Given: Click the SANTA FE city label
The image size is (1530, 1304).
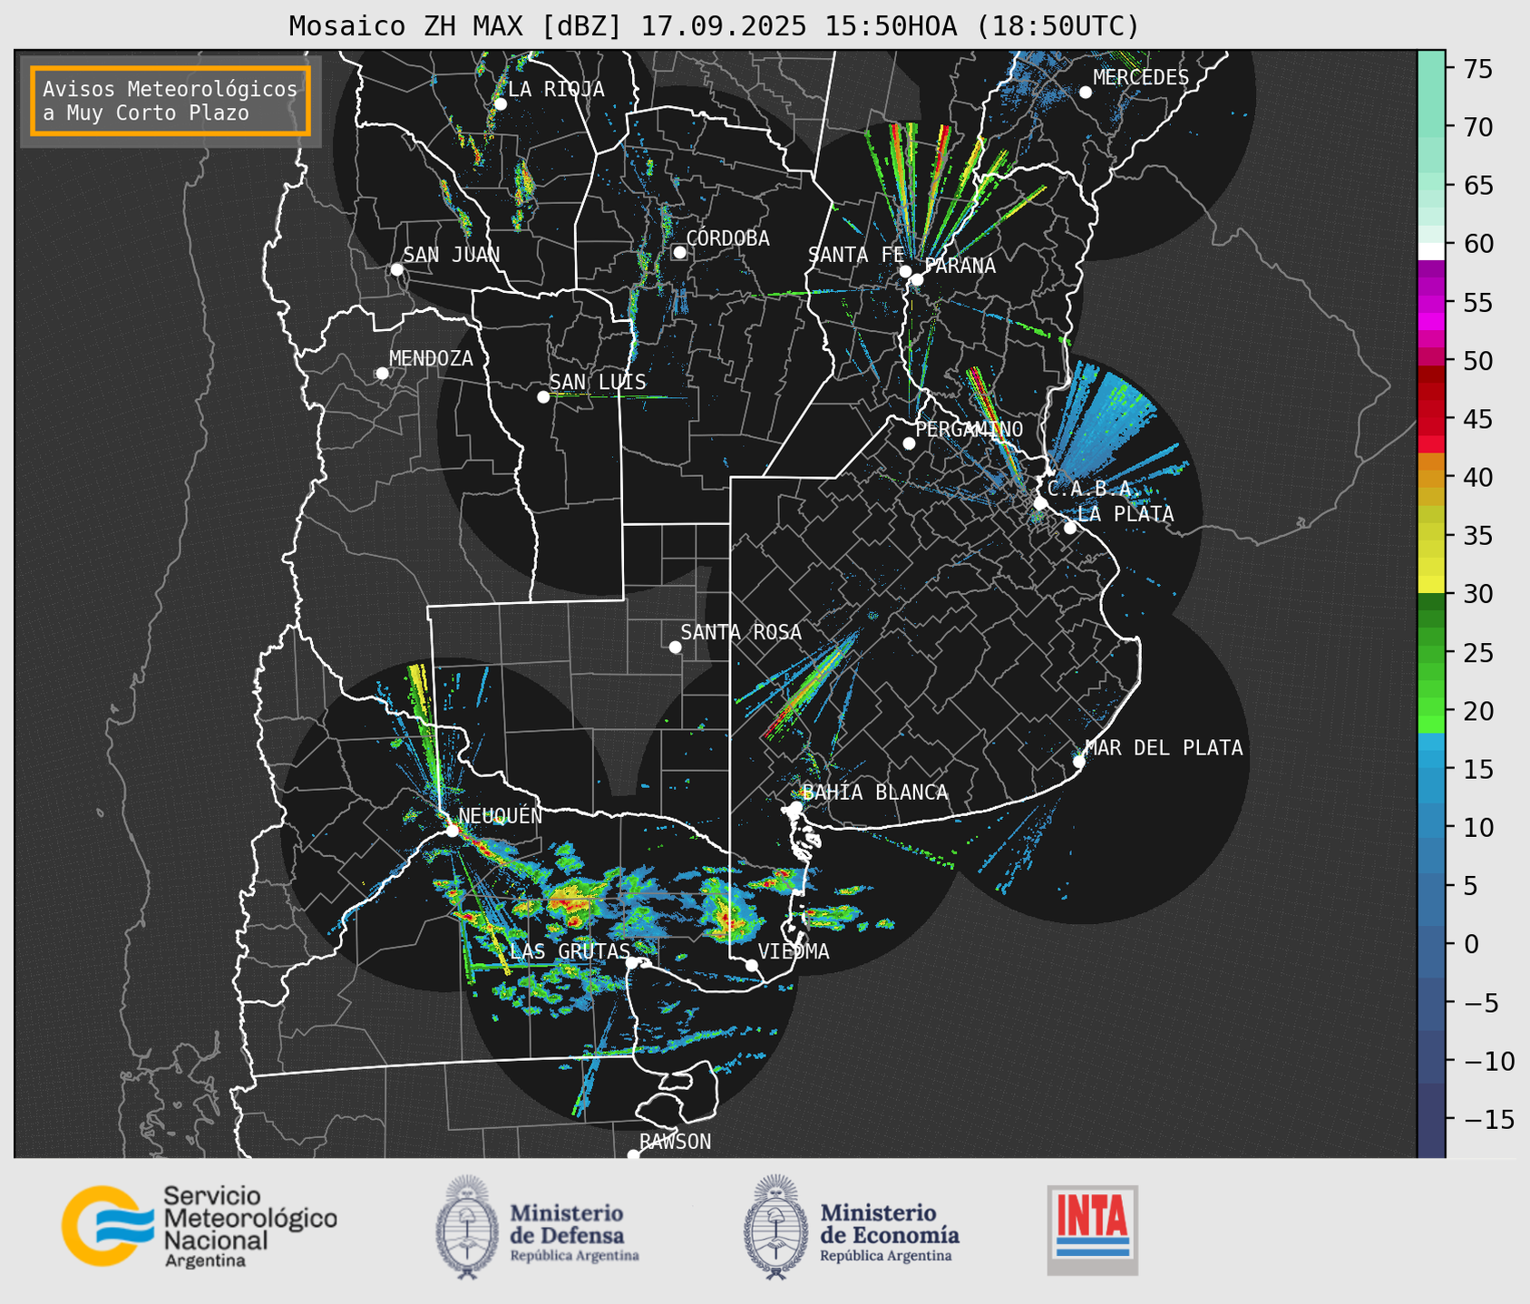Looking at the screenshot, I should pos(856,255).
